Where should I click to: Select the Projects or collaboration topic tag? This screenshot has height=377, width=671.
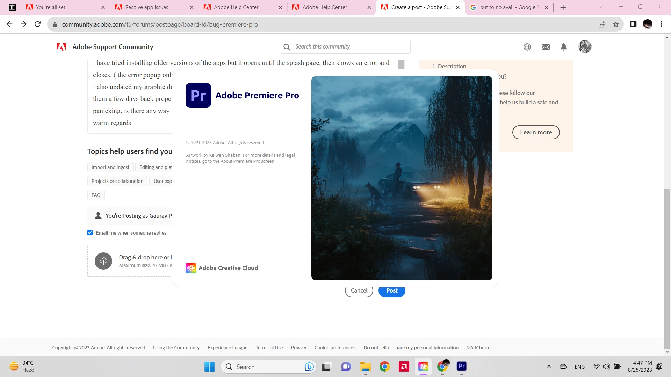[x=117, y=181]
